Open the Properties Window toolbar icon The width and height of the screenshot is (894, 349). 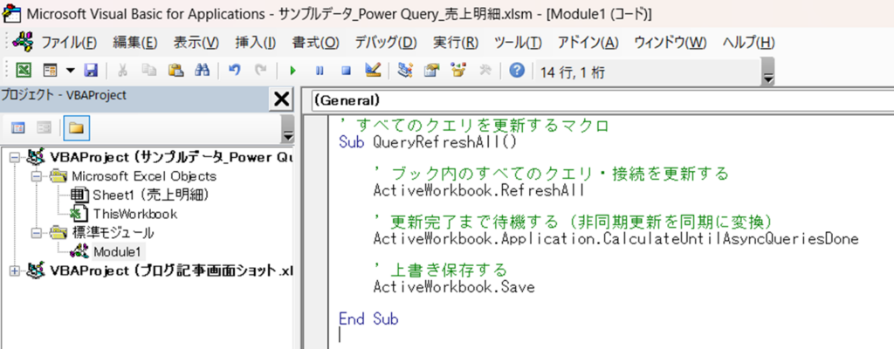[430, 71]
